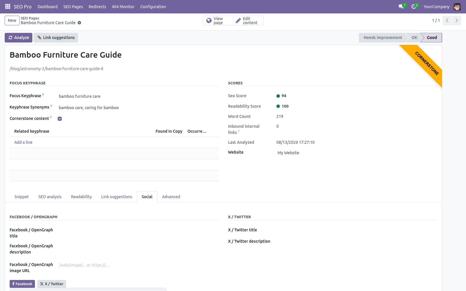
Task: Open the Website dropdown showing My Website
Action: 357,153
